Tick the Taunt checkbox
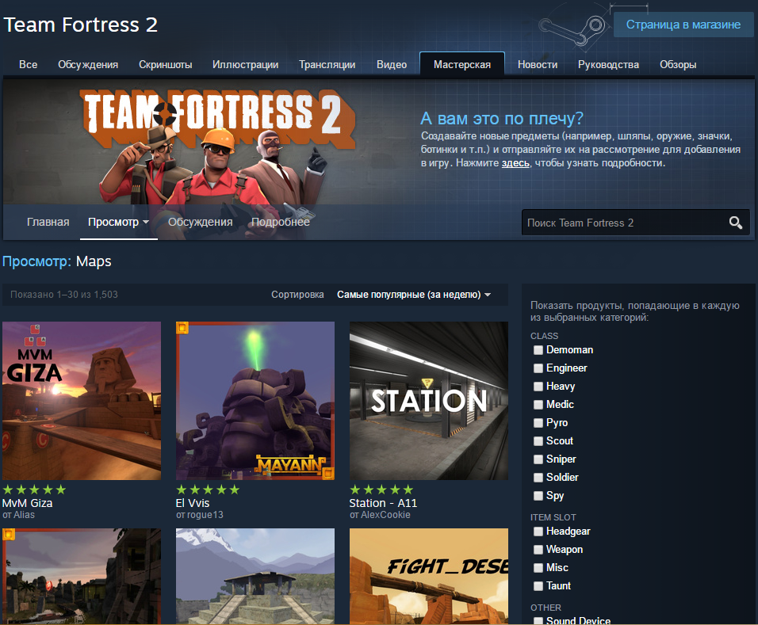Image resolution: width=758 pixels, height=625 pixels. tap(538, 586)
